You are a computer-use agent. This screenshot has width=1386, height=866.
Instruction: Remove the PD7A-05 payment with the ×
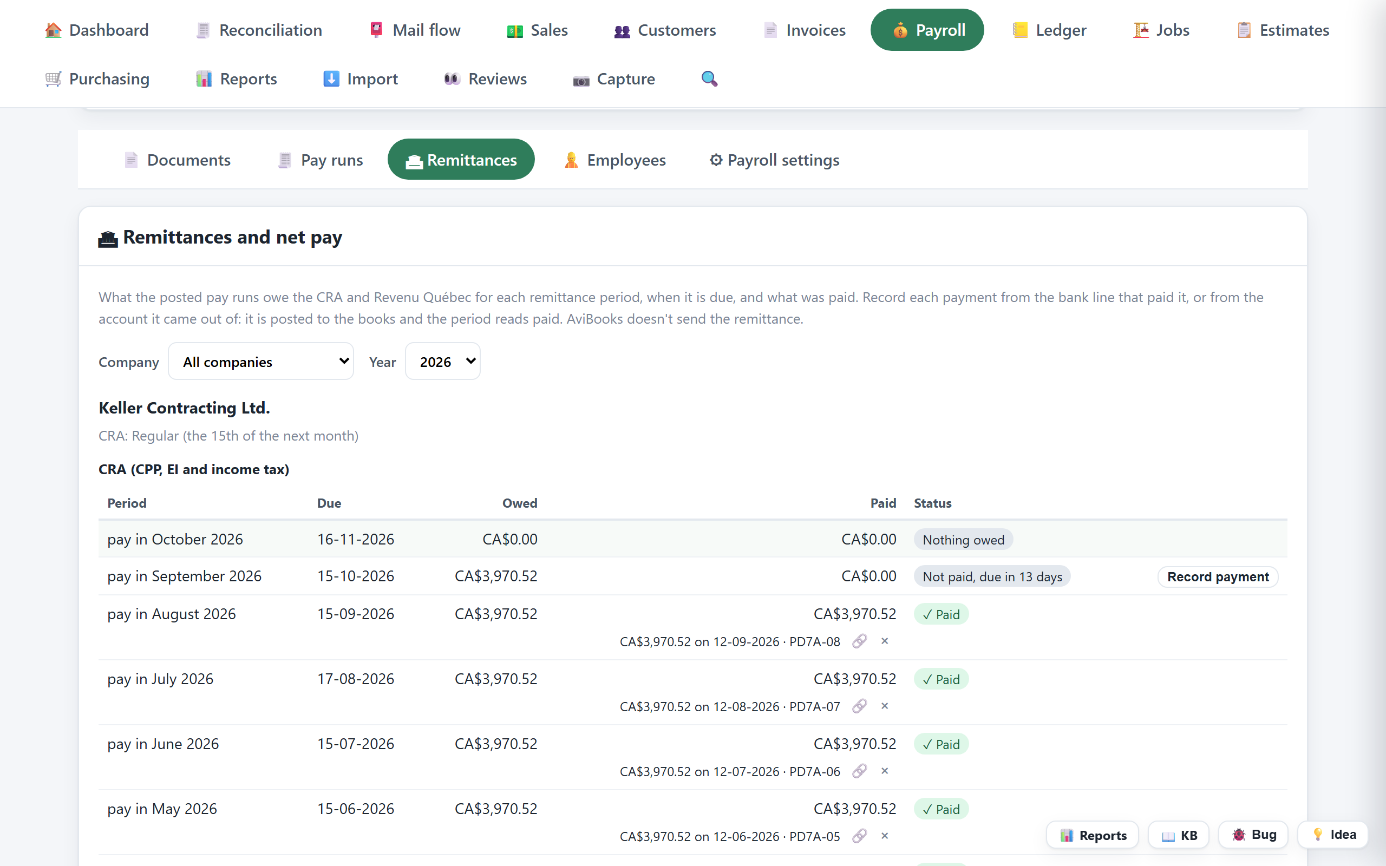tap(884, 836)
